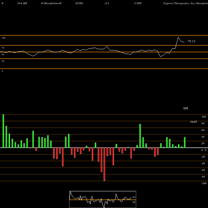The width and height of the screenshot is (208, 208).
Task: Click the MR value label 14.62
Action: pos(193,122)
